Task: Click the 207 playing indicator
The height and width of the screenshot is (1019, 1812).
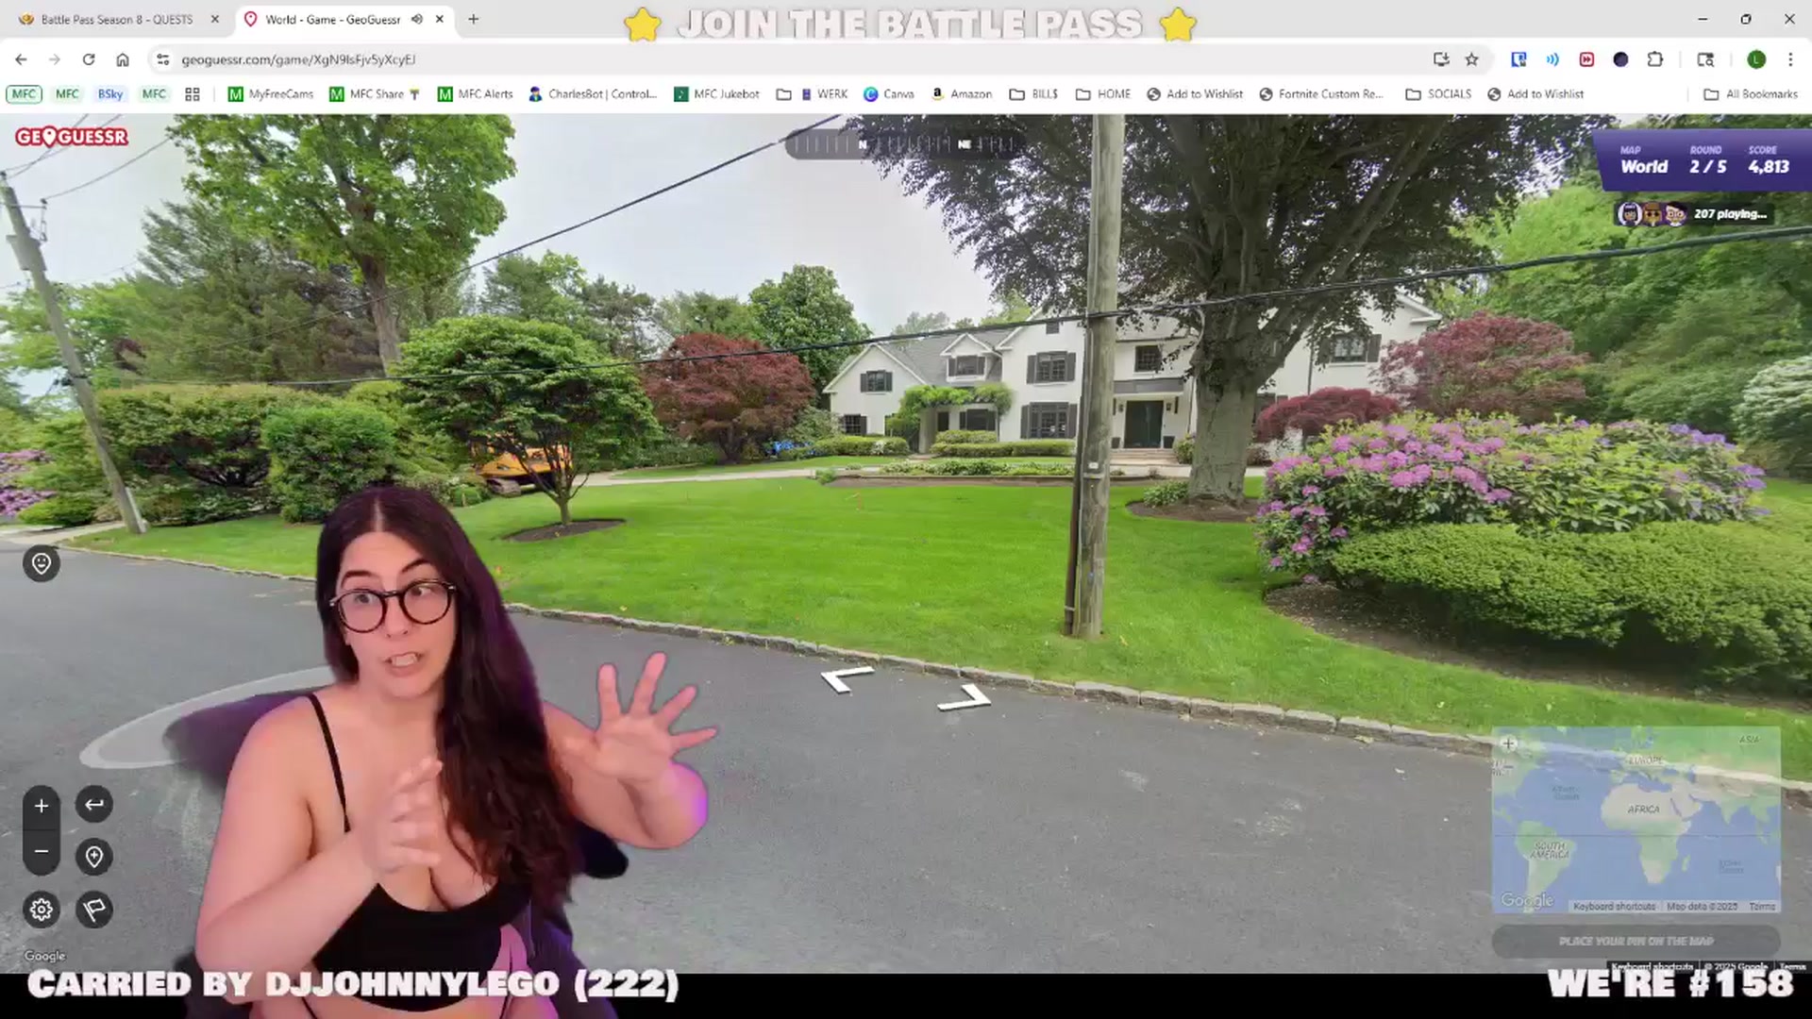Action: (1694, 214)
